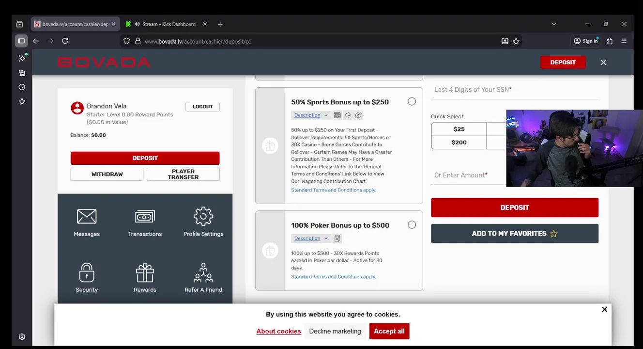Reload the current page
The width and height of the screenshot is (643, 349).
point(65,41)
